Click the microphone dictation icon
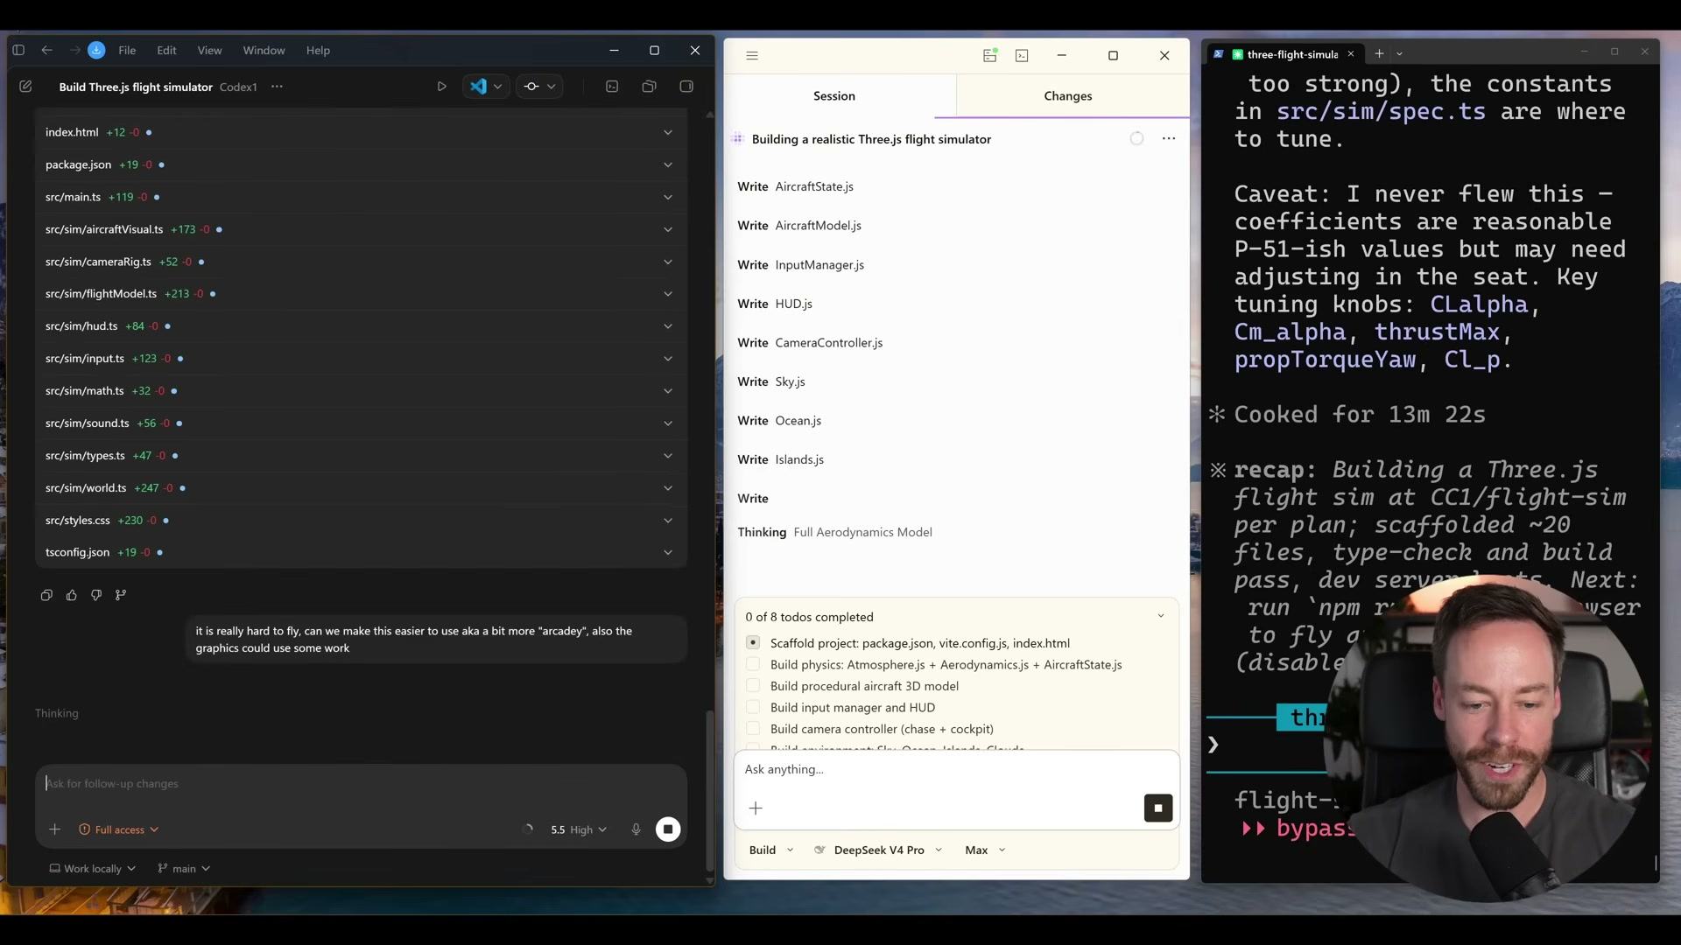This screenshot has width=1681, height=945. (x=637, y=829)
